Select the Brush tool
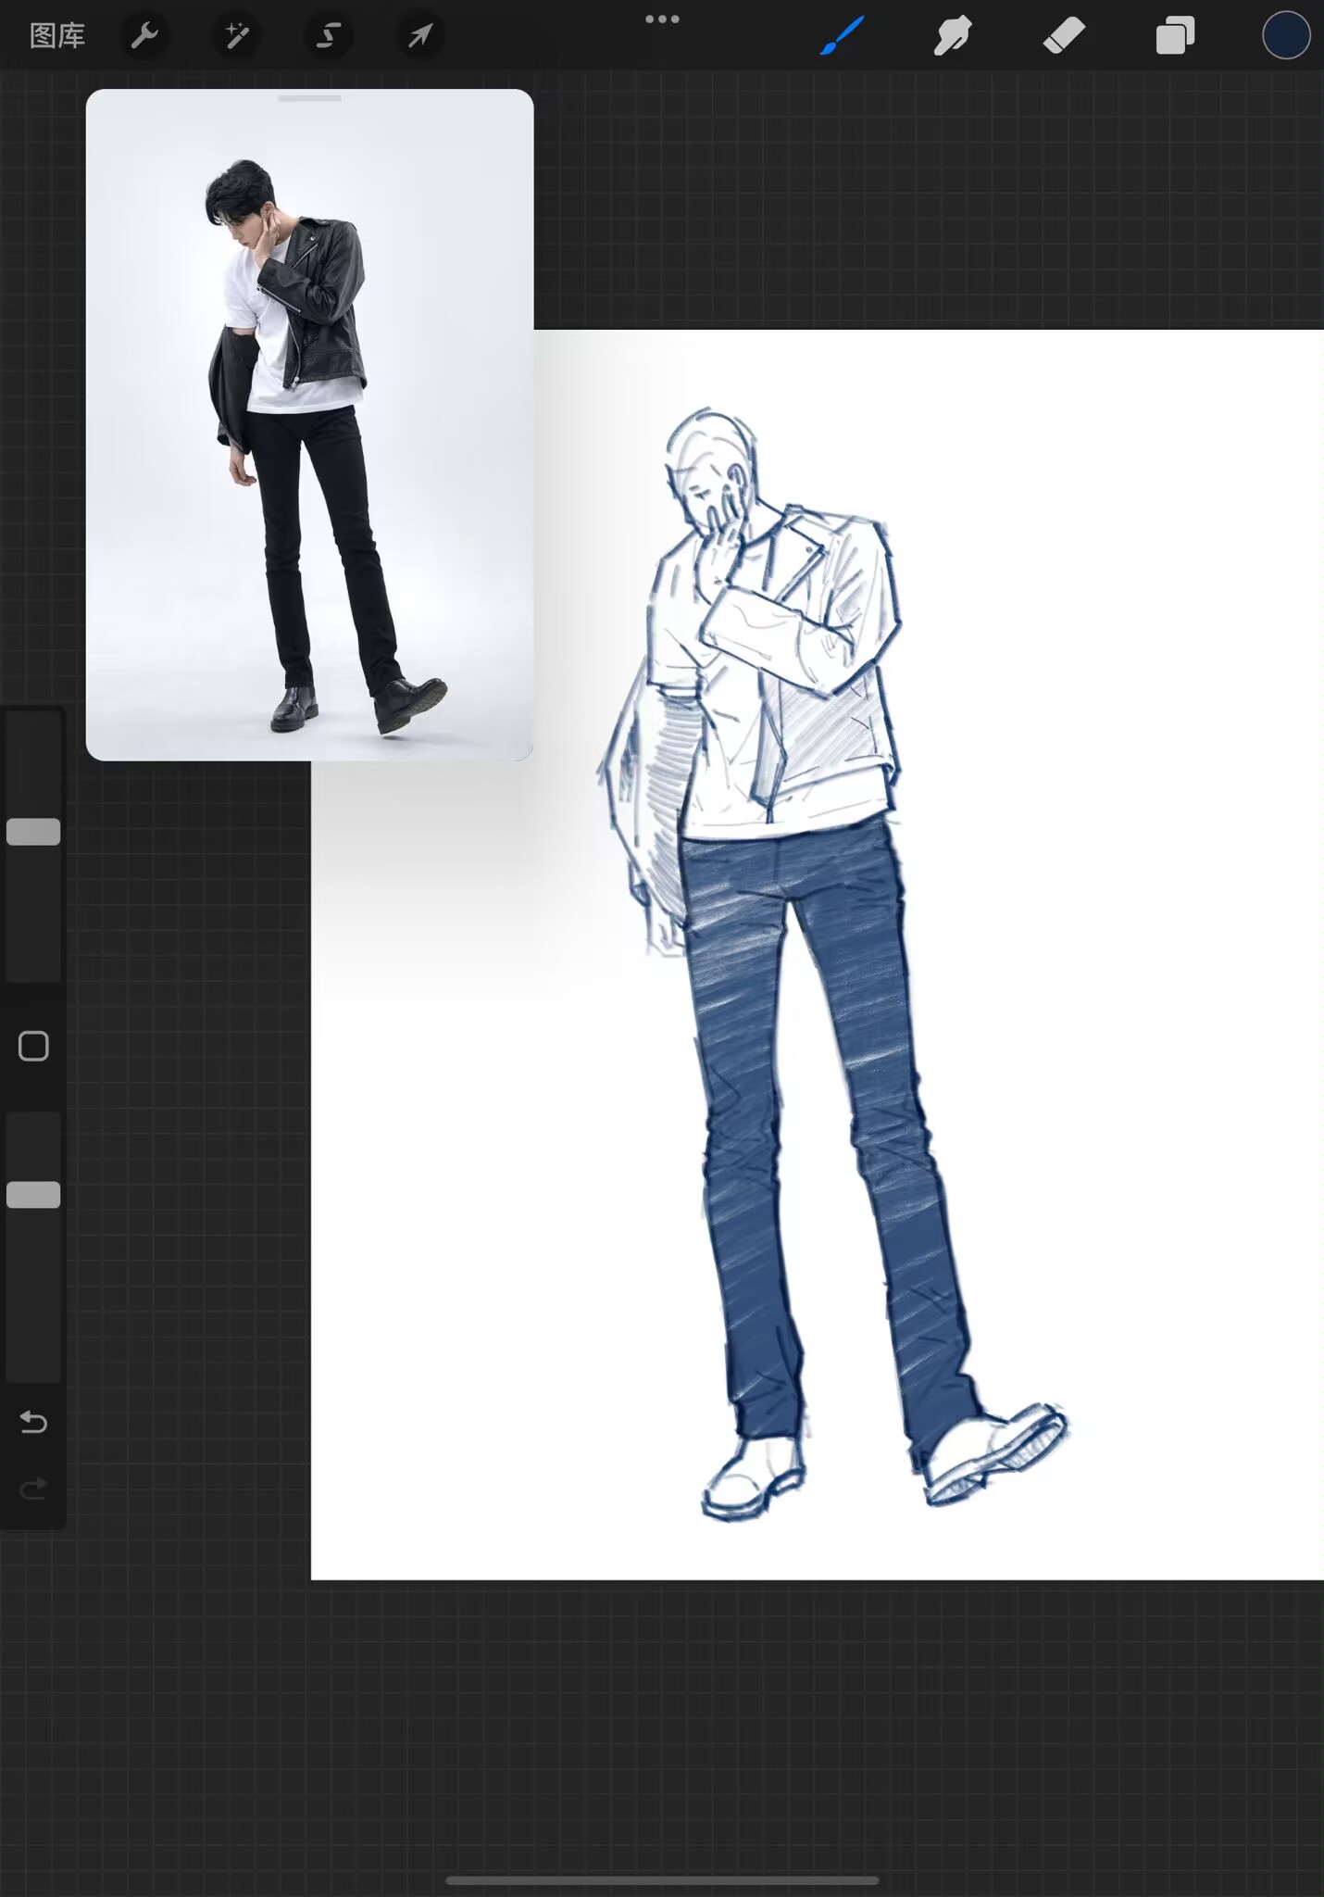The width and height of the screenshot is (1324, 1897). (843, 36)
